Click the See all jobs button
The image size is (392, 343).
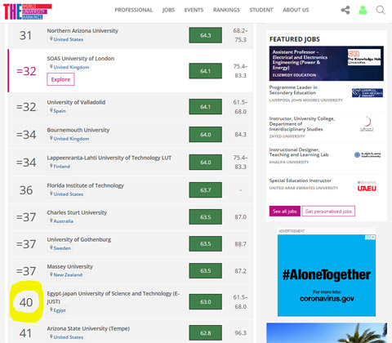coord(285,212)
